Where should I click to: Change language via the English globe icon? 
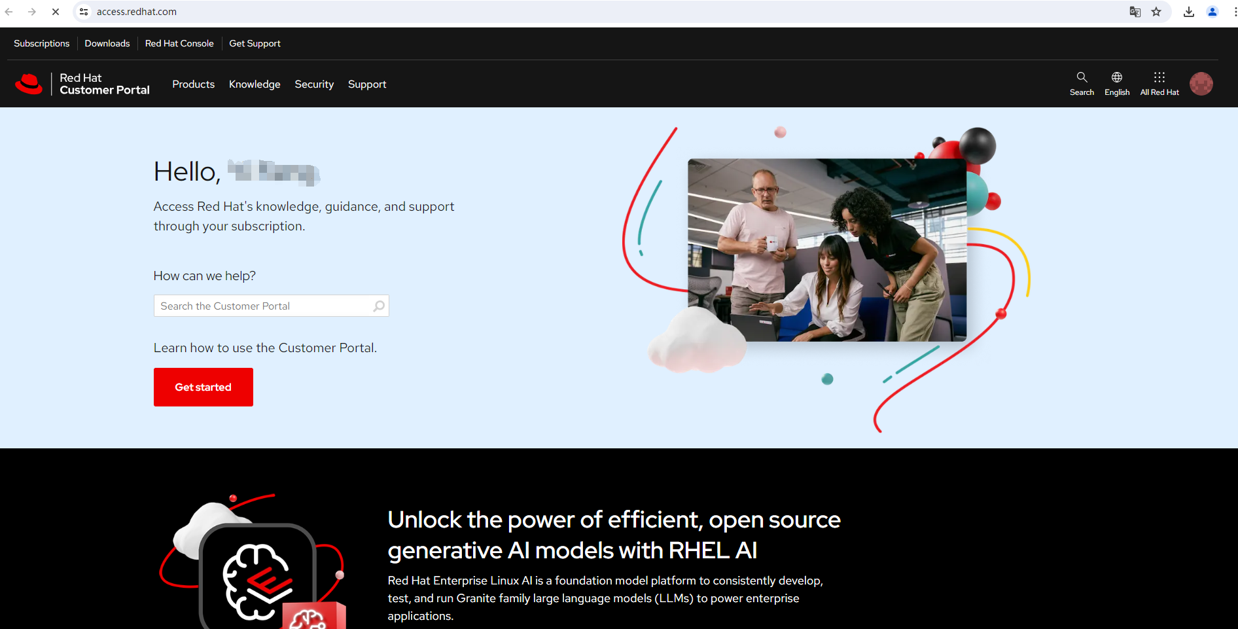pyautogui.click(x=1117, y=84)
